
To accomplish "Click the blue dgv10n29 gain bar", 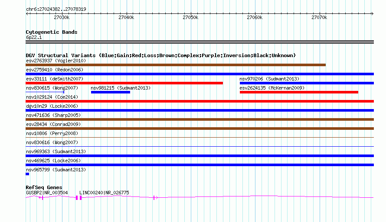I will click(200, 110).
